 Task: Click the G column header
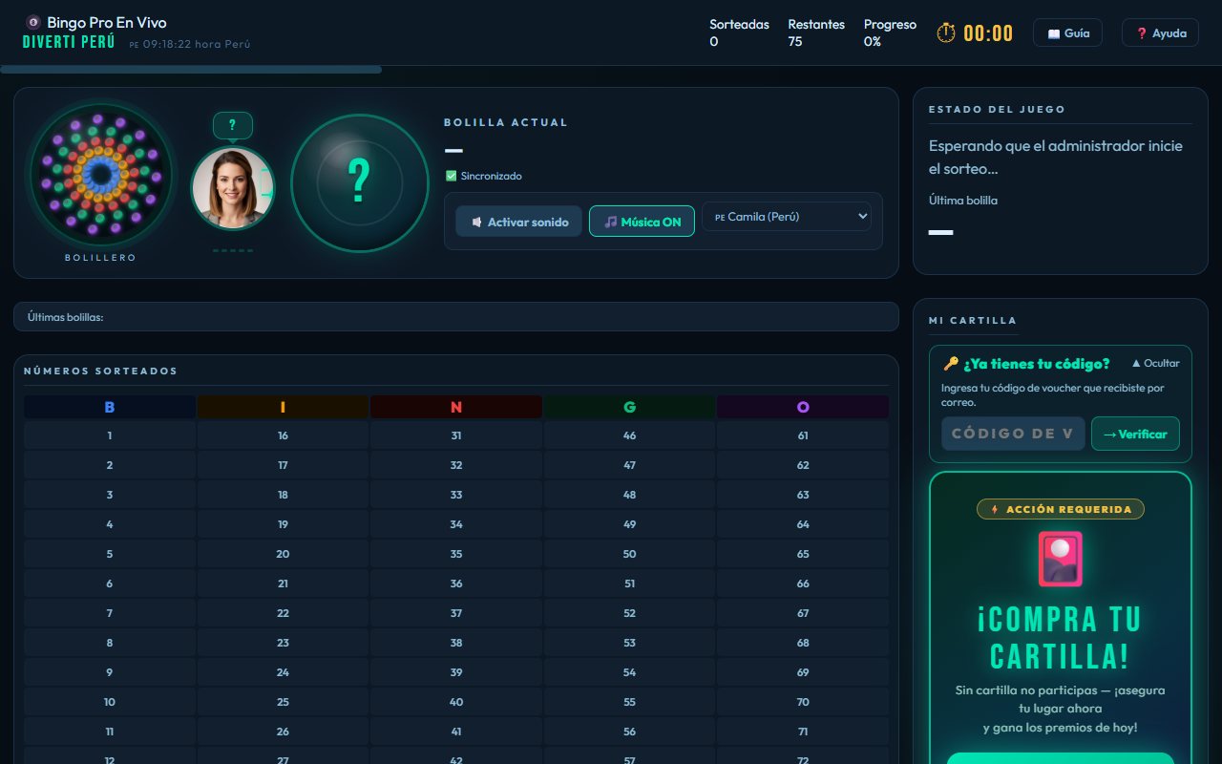[x=629, y=407]
